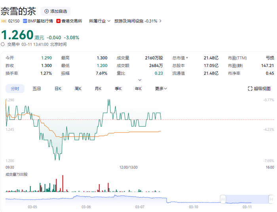Click the right handle of the timeline range slider
The width and height of the screenshot is (277, 212).
[271, 199]
